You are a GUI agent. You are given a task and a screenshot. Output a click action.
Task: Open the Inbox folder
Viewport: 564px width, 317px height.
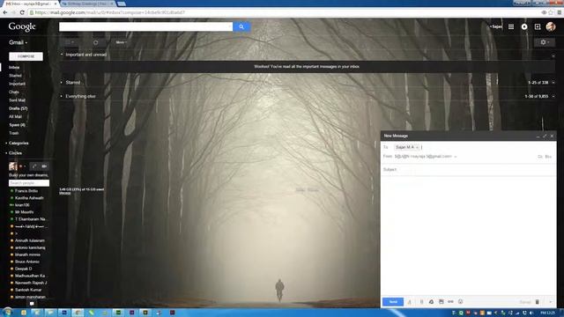coord(14,67)
